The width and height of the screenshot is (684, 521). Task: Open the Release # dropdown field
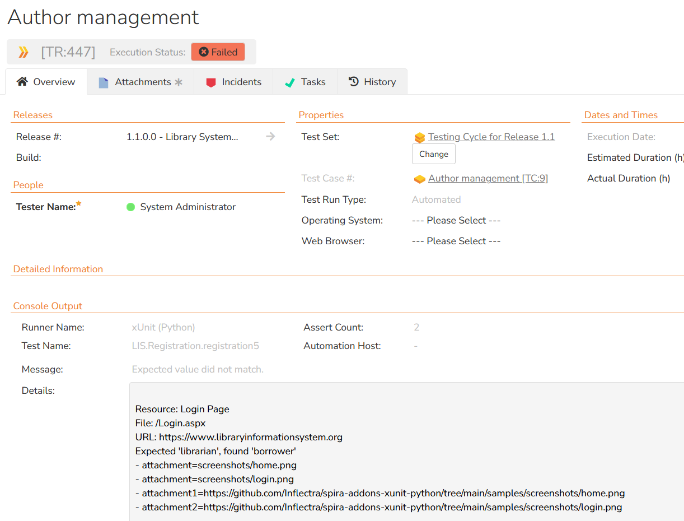[182, 137]
